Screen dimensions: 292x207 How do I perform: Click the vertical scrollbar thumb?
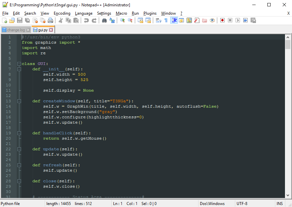pyautogui.click(x=288, y=44)
